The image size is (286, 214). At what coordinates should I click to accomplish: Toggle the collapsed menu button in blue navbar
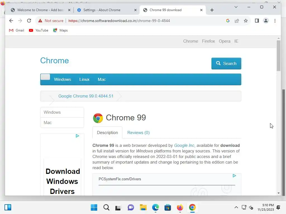[45, 77]
